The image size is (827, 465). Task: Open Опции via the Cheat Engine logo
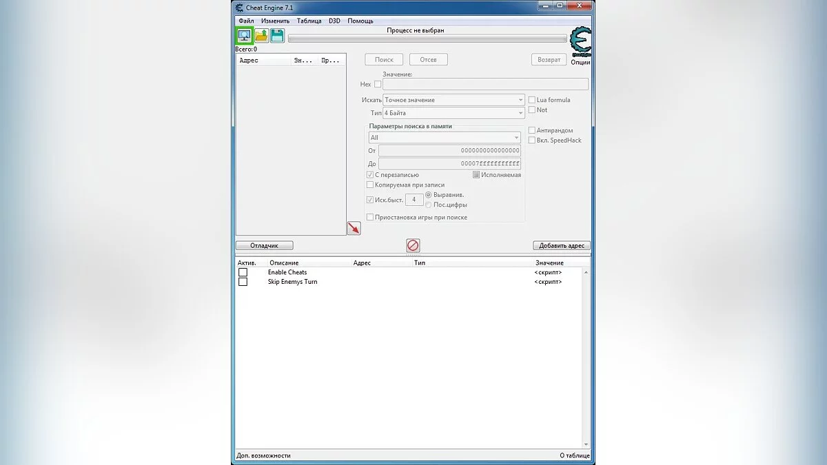click(x=581, y=40)
